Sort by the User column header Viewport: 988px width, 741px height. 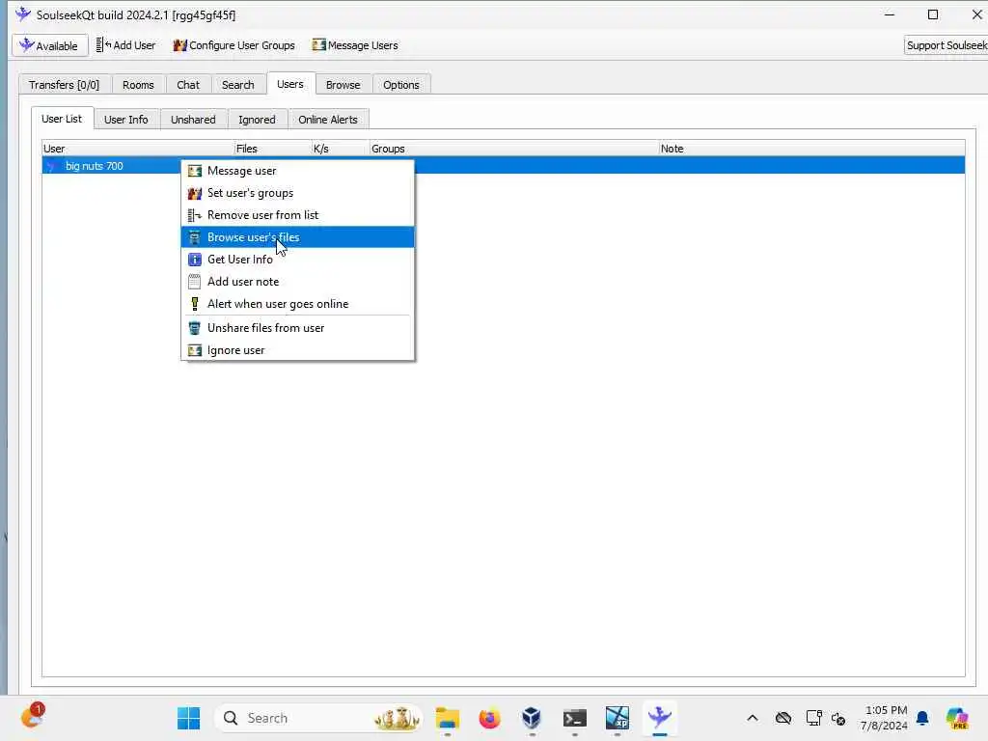[138, 149]
